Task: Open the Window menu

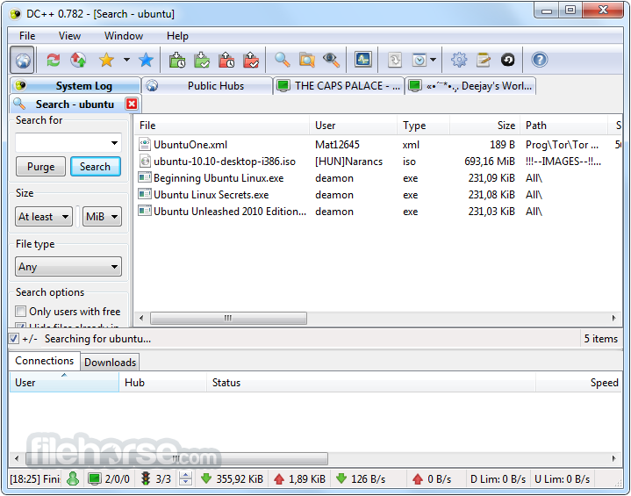Action: click(x=124, y=36)
